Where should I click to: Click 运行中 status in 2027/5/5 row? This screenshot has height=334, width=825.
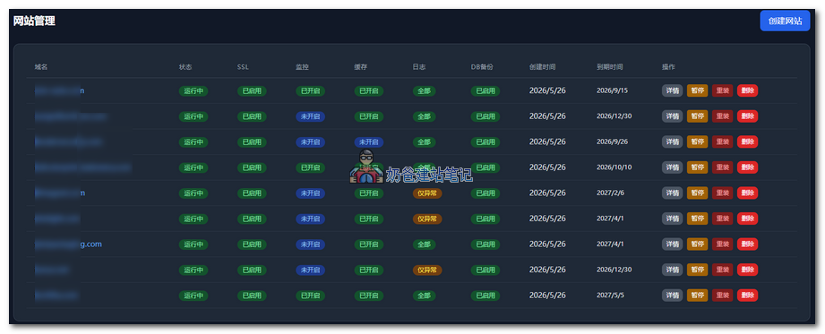(x=193, y=295)
